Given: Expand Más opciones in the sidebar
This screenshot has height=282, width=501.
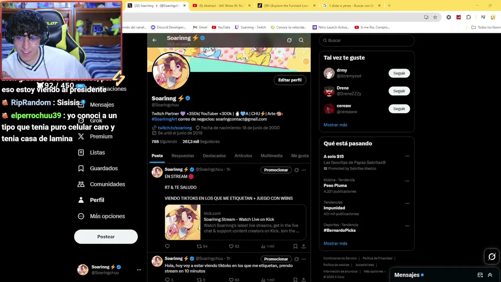Looking at the screenshot, I should tap(101, 216).
